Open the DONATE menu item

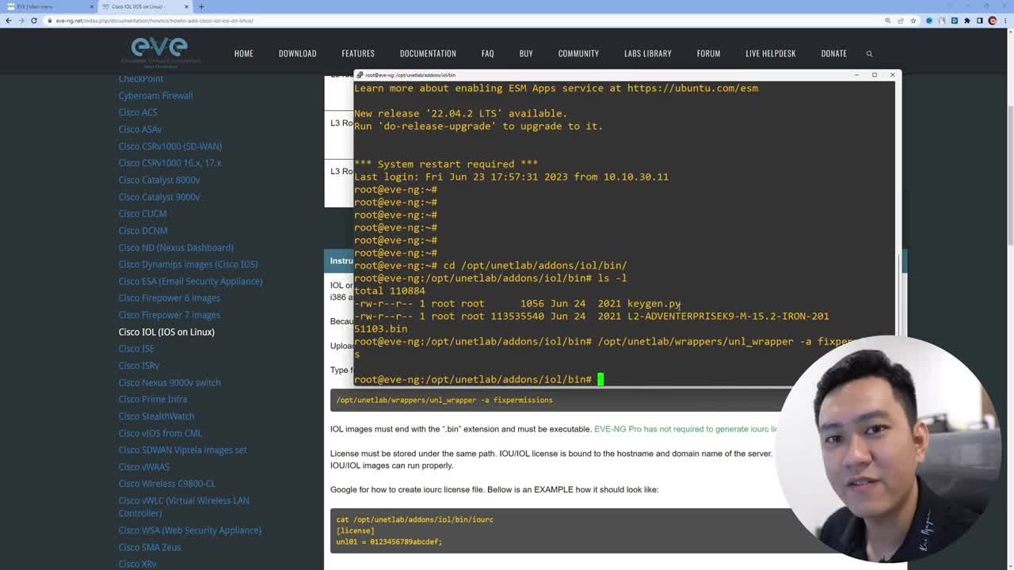coord(833,53)
